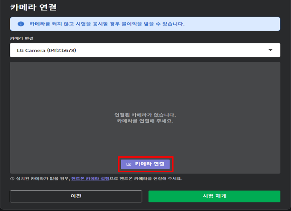Click the camera icon on the purple button

128,164
